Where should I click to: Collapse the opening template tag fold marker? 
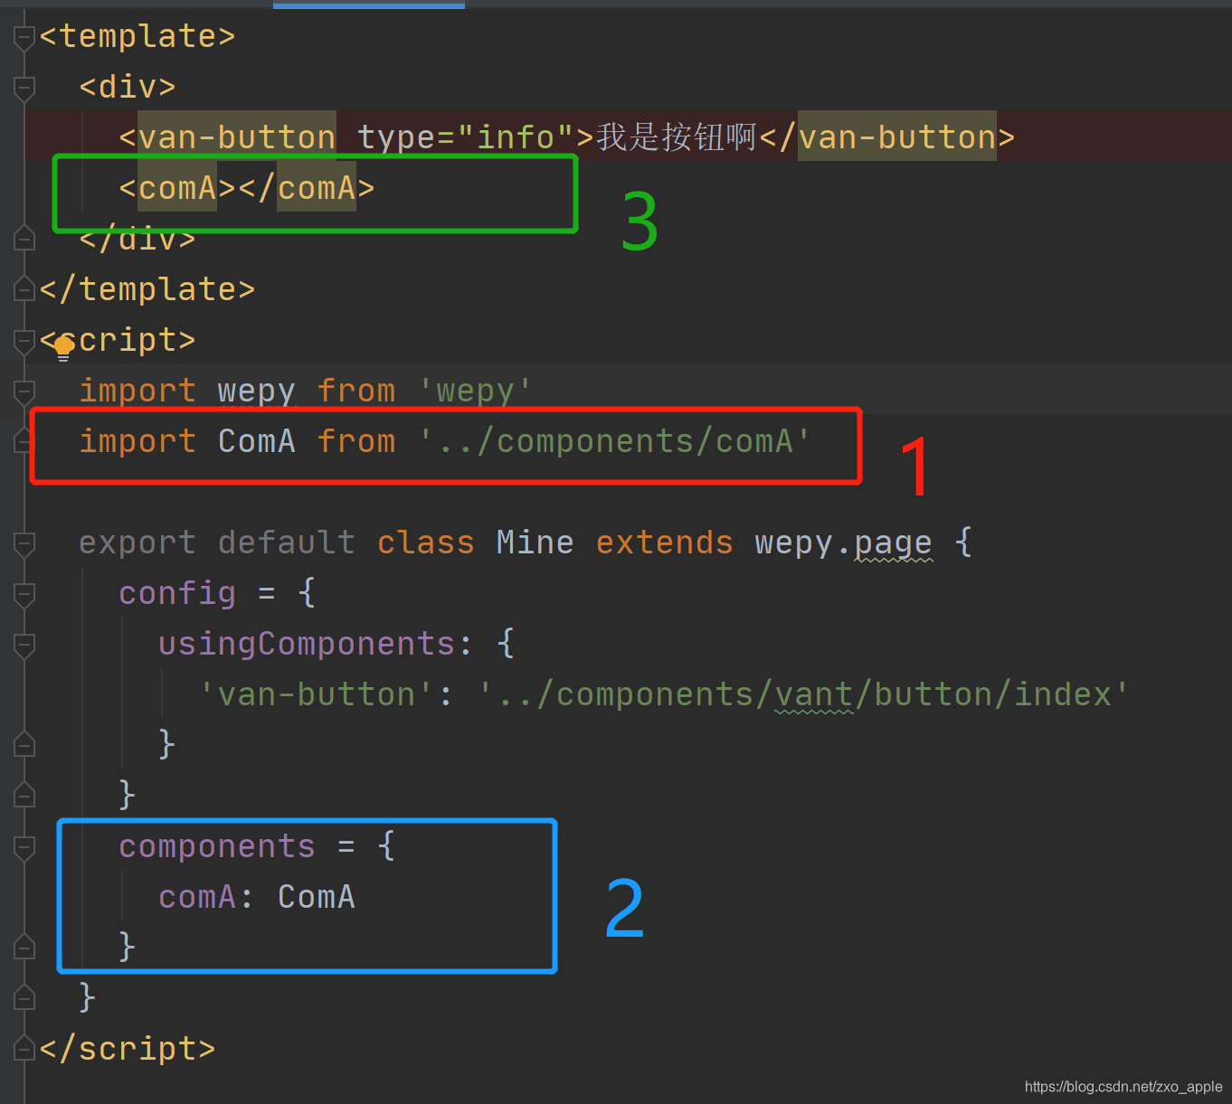[24, 37]
